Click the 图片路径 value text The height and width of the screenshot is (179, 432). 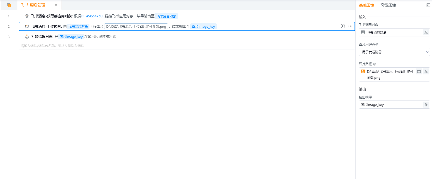(390, 74)
